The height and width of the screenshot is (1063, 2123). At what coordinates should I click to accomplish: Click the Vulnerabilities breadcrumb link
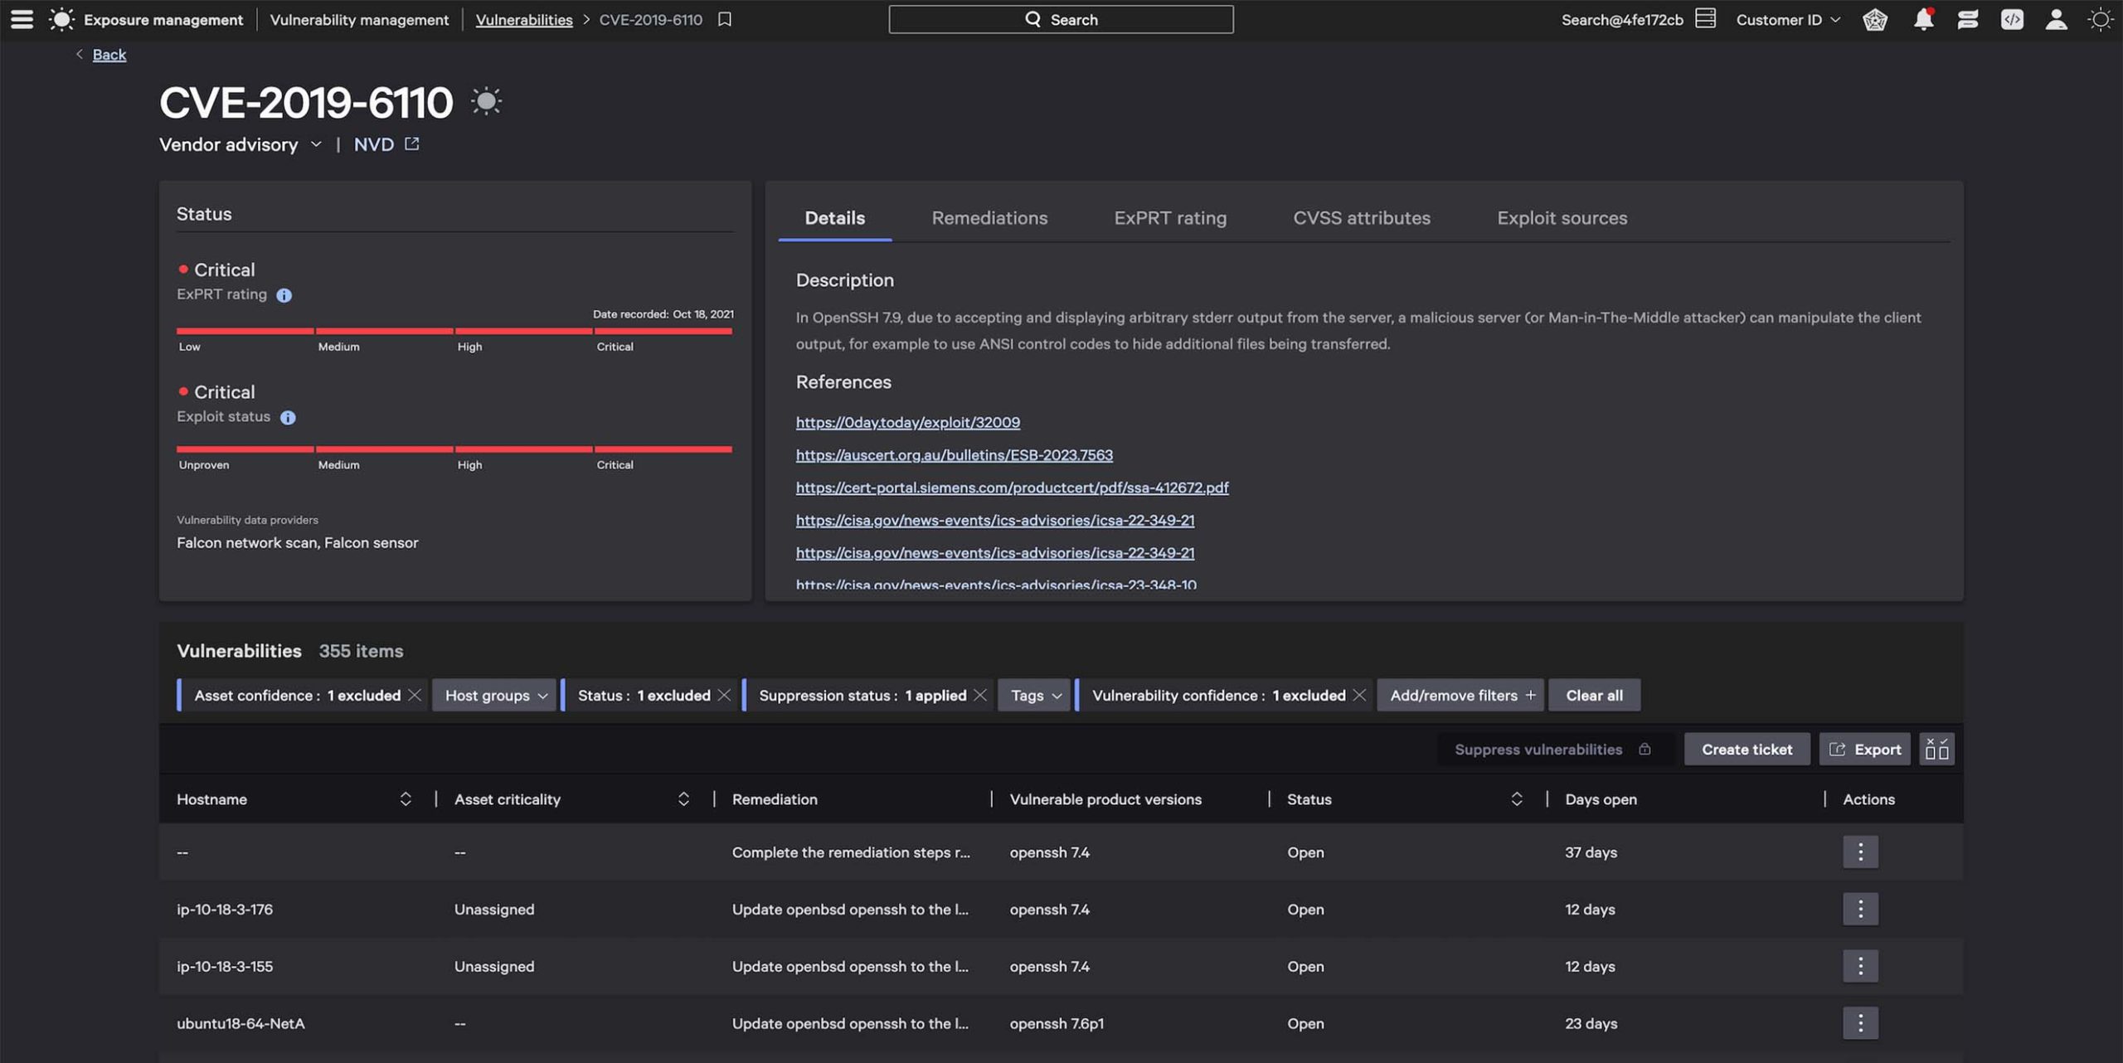pos(524,19)
